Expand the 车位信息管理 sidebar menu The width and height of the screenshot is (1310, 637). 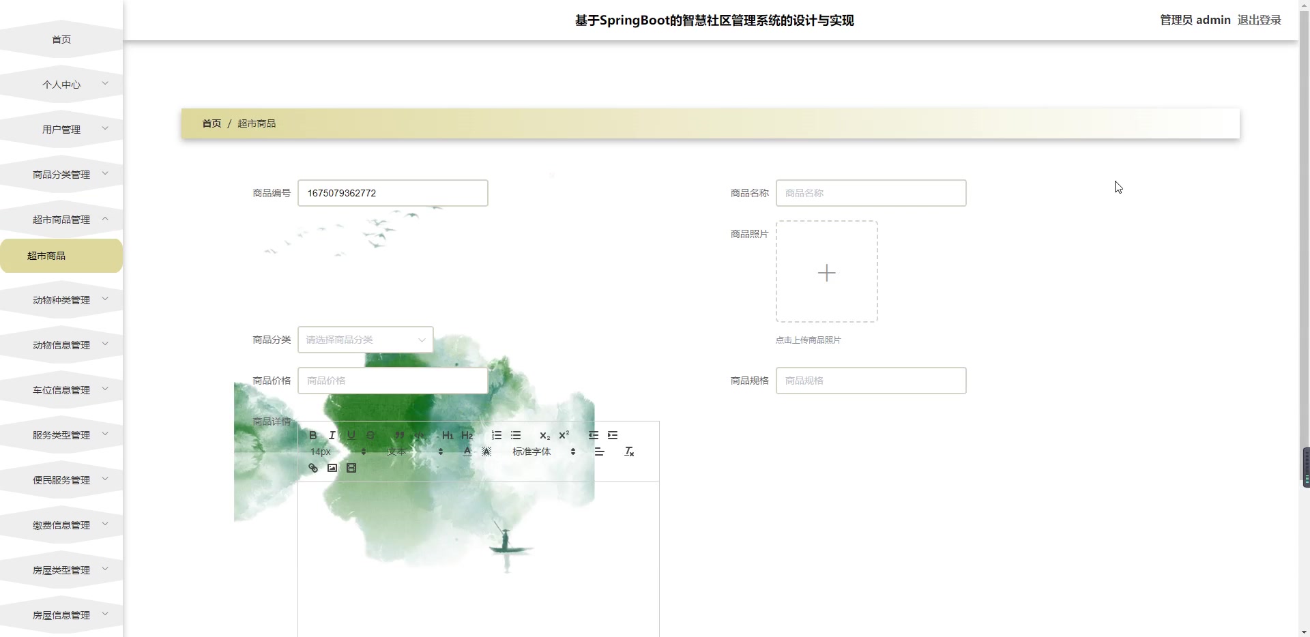(x=61, y=390)
